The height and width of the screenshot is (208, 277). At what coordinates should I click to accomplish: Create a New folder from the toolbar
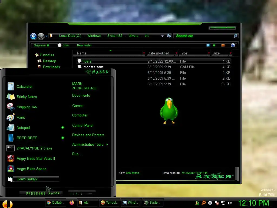tap(84, 45)
